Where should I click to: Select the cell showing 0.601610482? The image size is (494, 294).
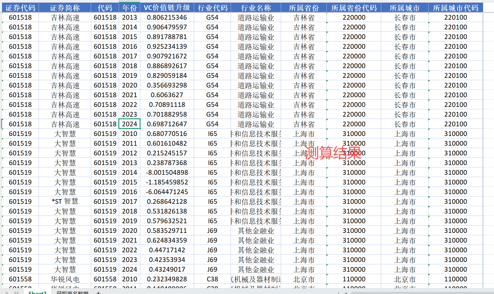[167, 144]
